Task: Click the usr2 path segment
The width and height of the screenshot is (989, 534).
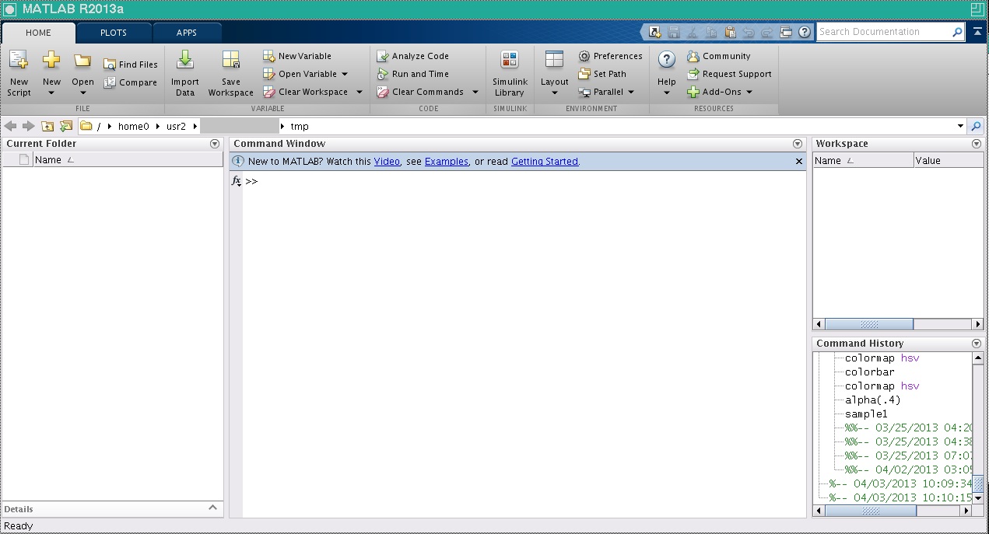Action: pyautogui.click(x=176, y=127)
